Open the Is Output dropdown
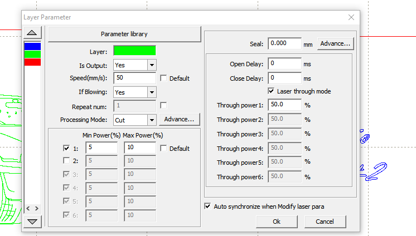The width and height of the screenshot is (416, 236). click(x=152, y=65)
